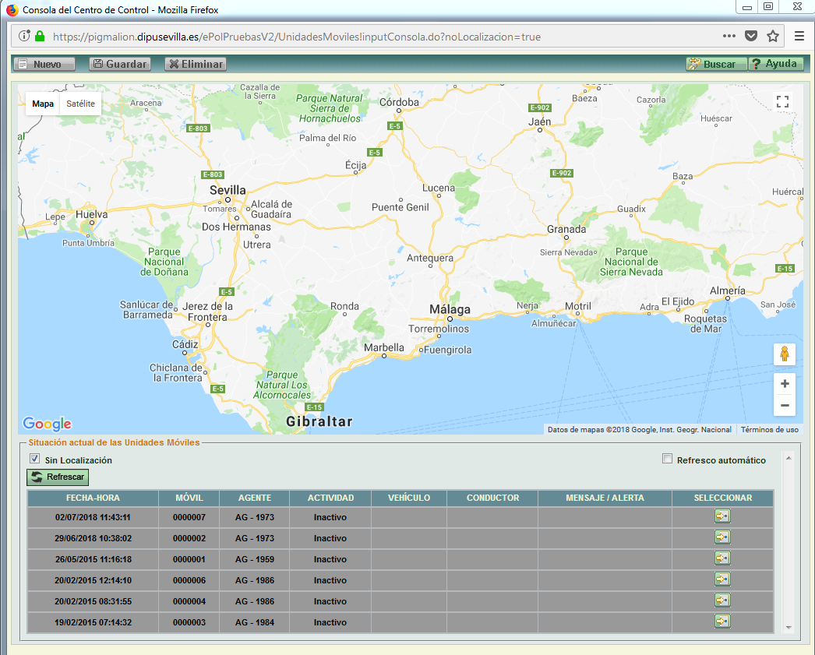
Task: Zoom in the map with plus button
Action: pyautogui.click(x=784, y=384)
